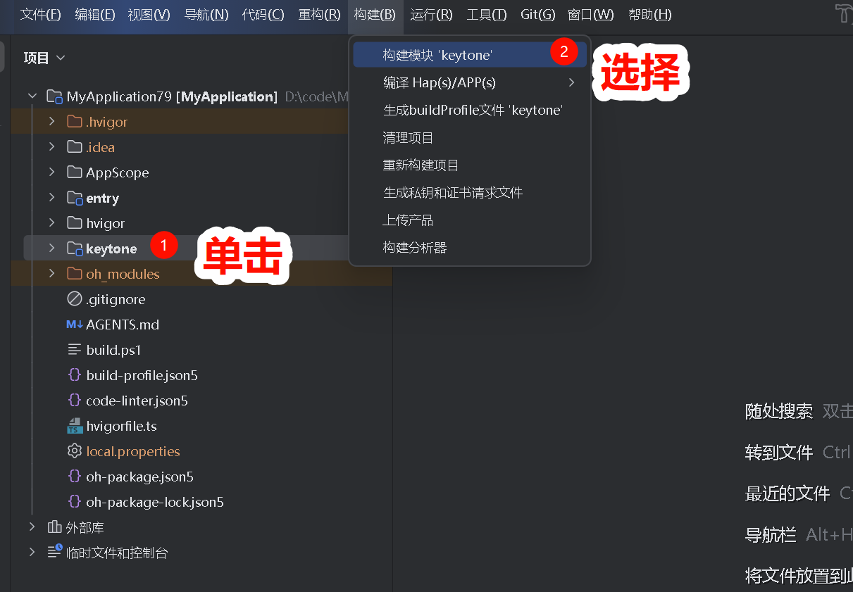This screenshot has height=592, width=853.
Task: Click the local.properties gear icon
Action: click(75, 451)
